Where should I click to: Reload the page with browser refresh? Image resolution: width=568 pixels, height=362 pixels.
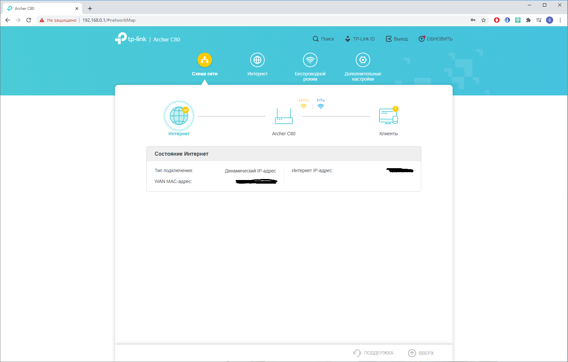point(29,20)
